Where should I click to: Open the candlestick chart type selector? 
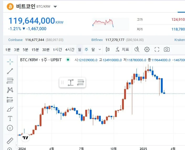coord(108,49)
